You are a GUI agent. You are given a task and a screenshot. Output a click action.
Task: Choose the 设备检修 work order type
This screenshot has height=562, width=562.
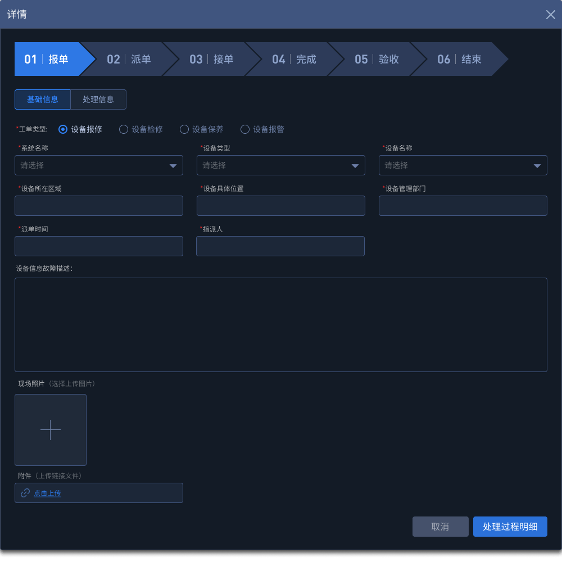(124, 129)
